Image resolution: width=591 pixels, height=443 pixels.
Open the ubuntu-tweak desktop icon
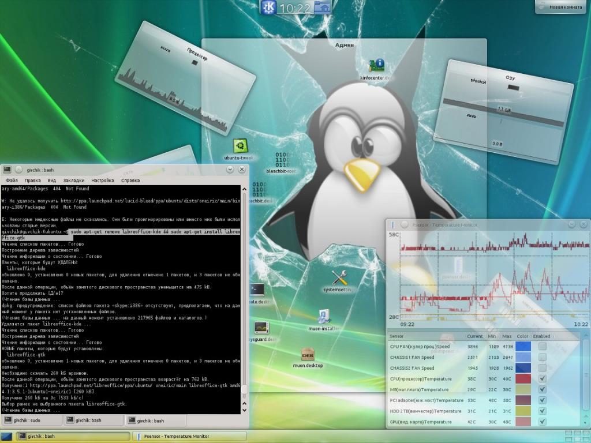240,146
